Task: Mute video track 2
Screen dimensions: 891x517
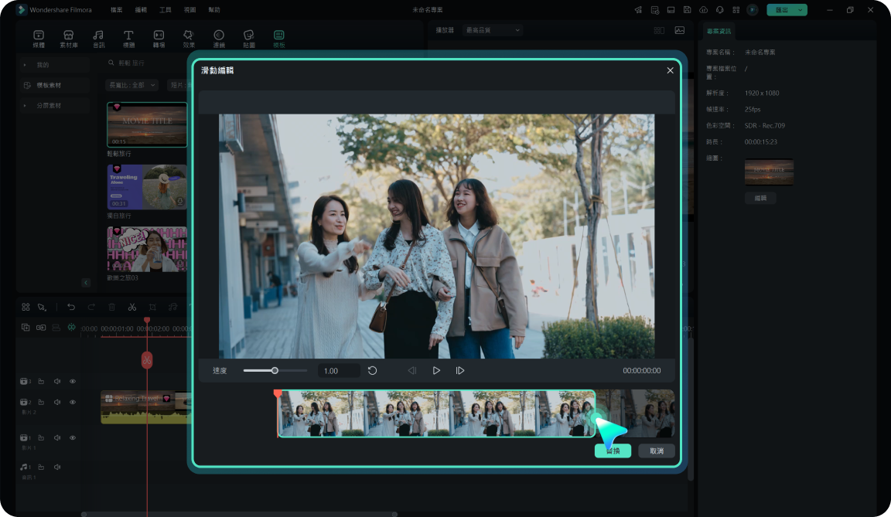Action: pyautogui.click(x=57, y=402)
